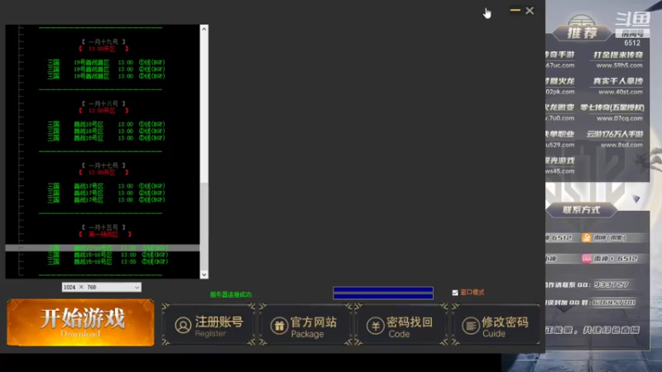Open 注册账号 Register button

point(209,324)
